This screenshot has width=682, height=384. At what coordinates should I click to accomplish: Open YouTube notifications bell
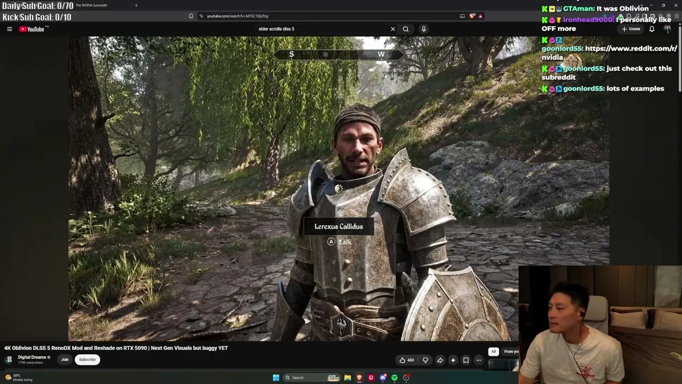tap(652, 29)
